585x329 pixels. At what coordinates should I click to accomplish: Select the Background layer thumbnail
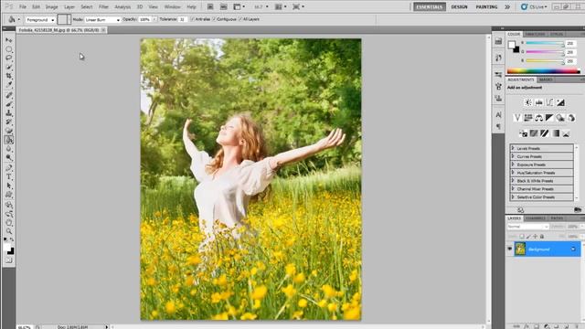[520, 249]
